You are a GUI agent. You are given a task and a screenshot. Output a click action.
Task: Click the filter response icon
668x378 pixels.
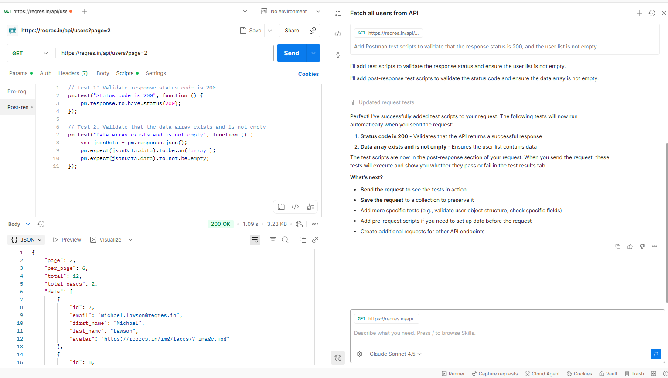[273, 240]
